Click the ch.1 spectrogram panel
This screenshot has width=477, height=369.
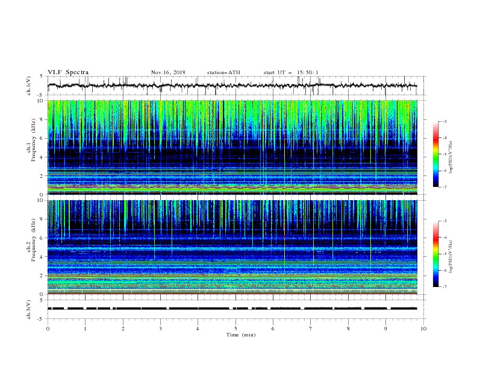point(232,147)
